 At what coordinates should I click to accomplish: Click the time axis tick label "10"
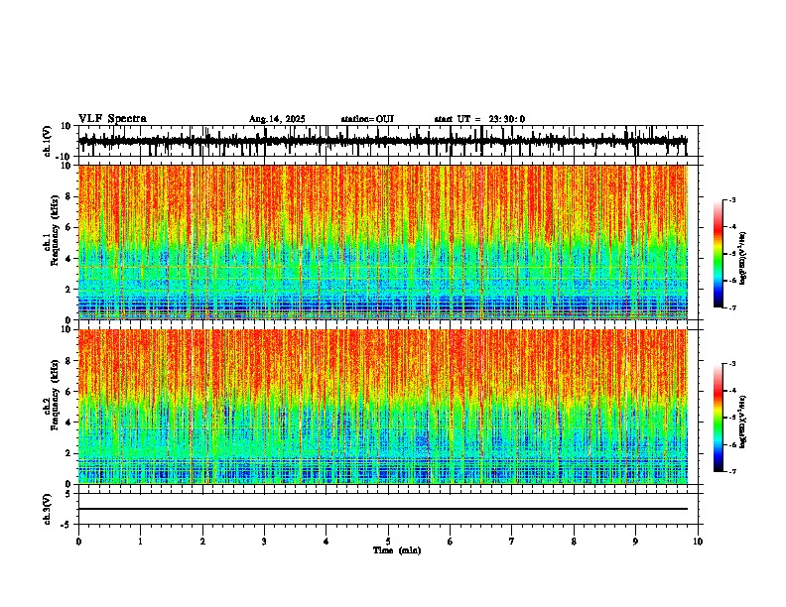pos(698,542)
